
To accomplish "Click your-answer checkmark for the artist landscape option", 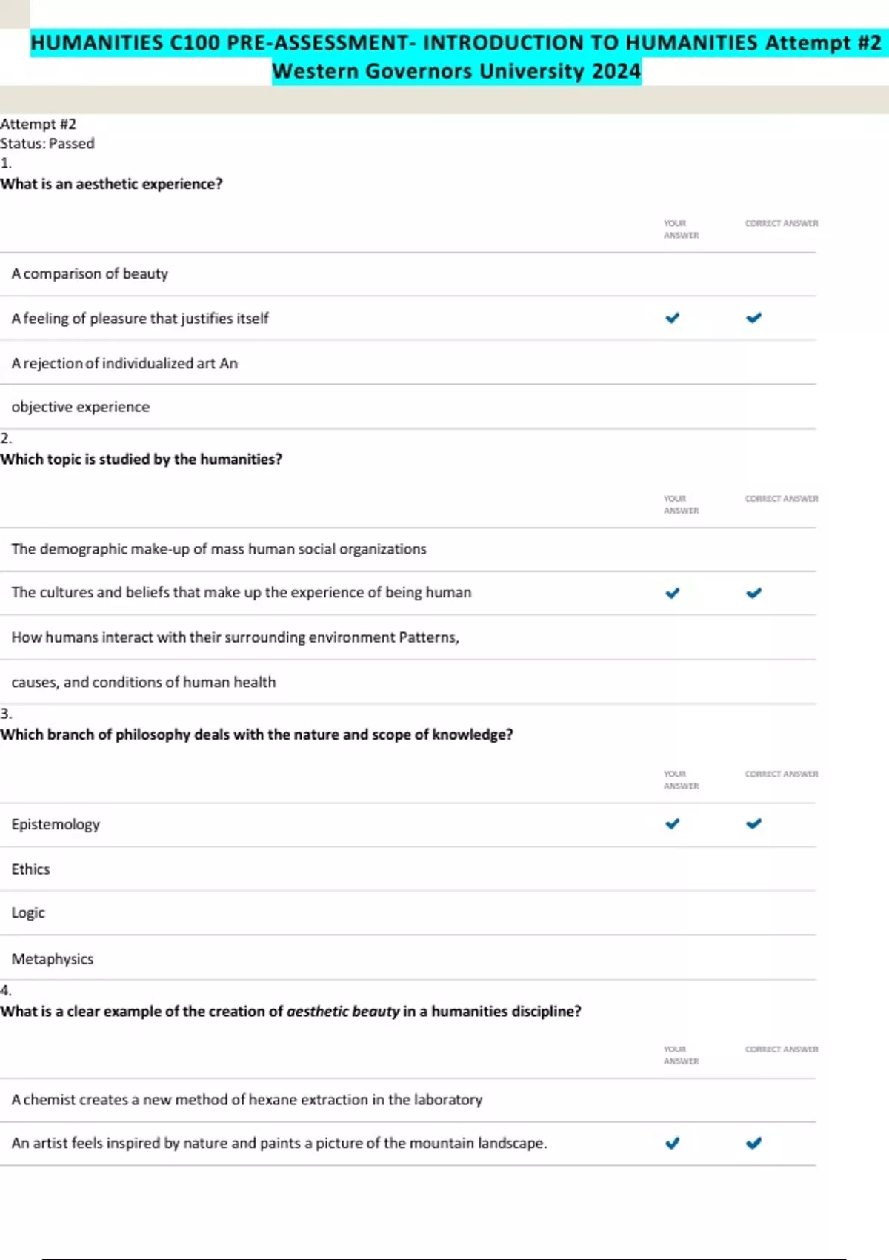I will point(672,1143).
